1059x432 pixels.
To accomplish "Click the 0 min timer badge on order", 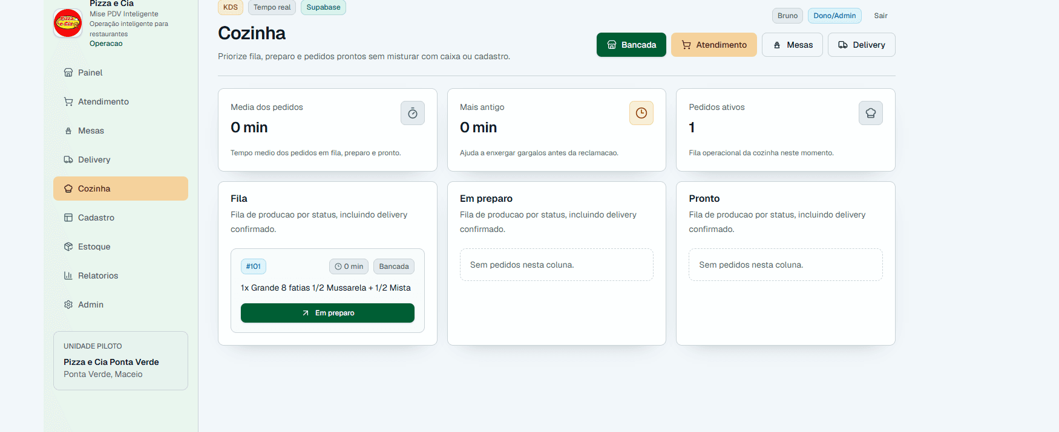I will (x=349, y=266).
